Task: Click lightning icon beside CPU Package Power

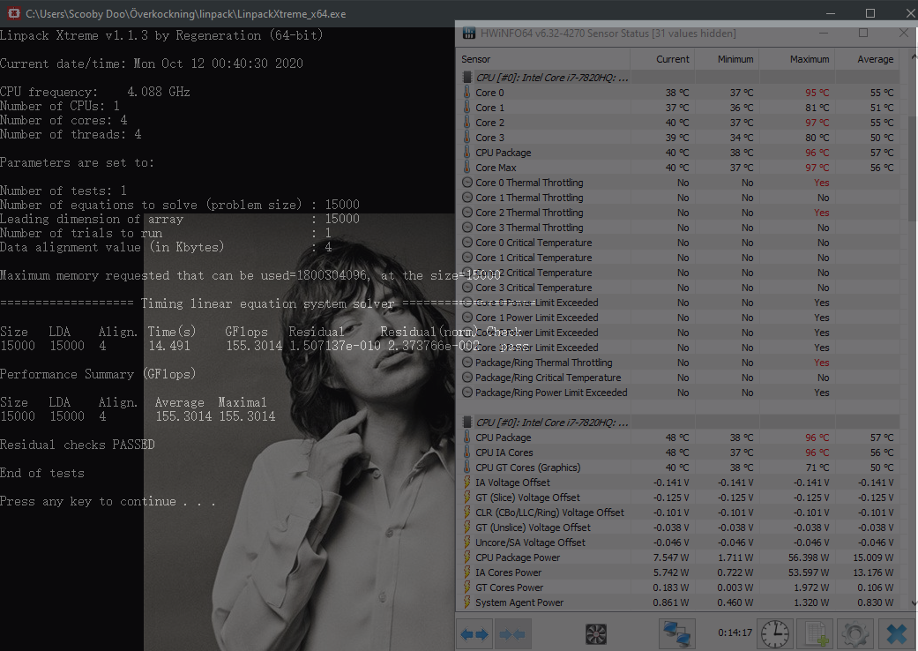Action: point(467,557)
